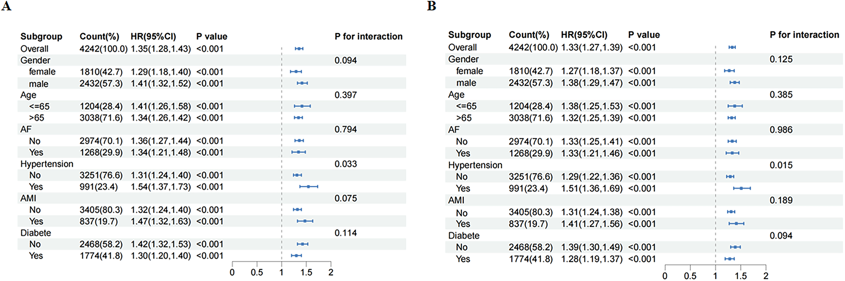Select the Count(%) header in panel A

pyautogui.click(x=99, y=36)
